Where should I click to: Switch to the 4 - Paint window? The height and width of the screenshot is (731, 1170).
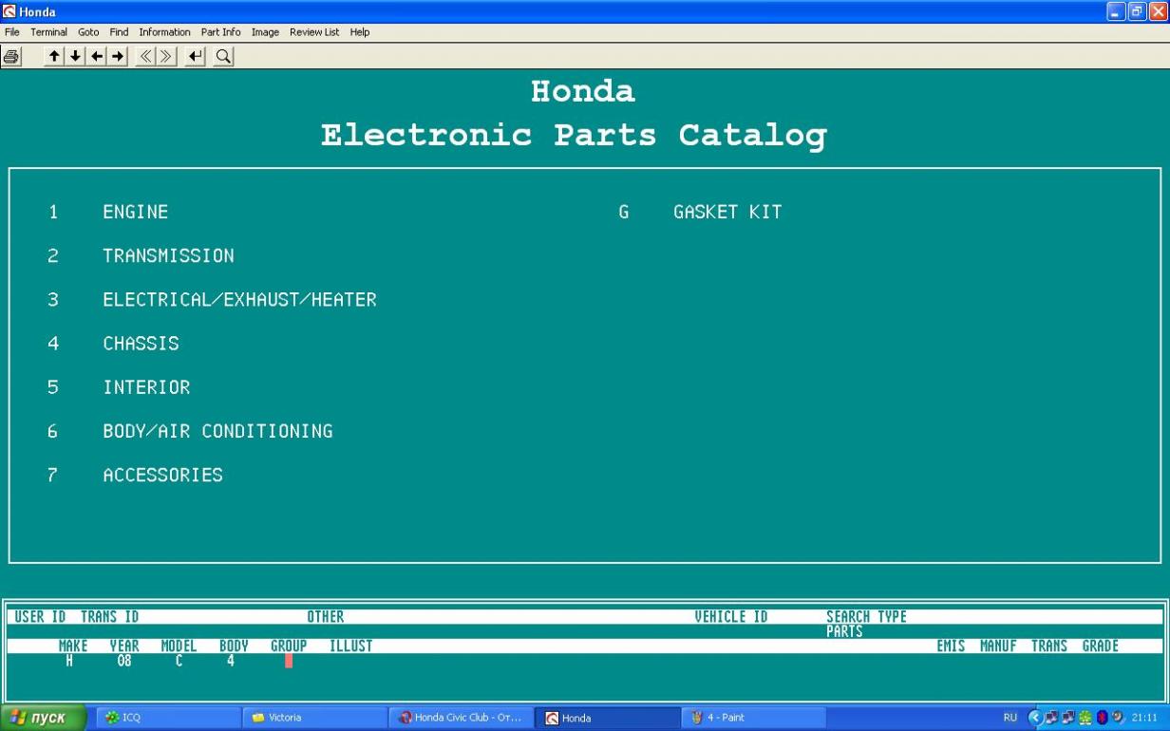(753, 718)
